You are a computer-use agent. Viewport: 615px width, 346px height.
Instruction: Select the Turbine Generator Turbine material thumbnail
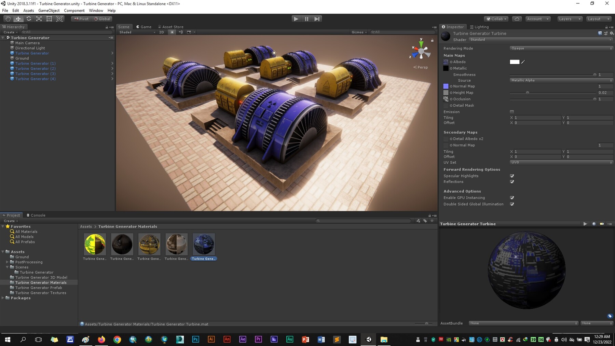coord(204,244)
